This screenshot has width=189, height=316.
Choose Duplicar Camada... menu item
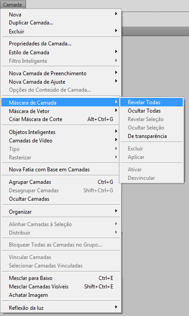[x=61, y=23]
